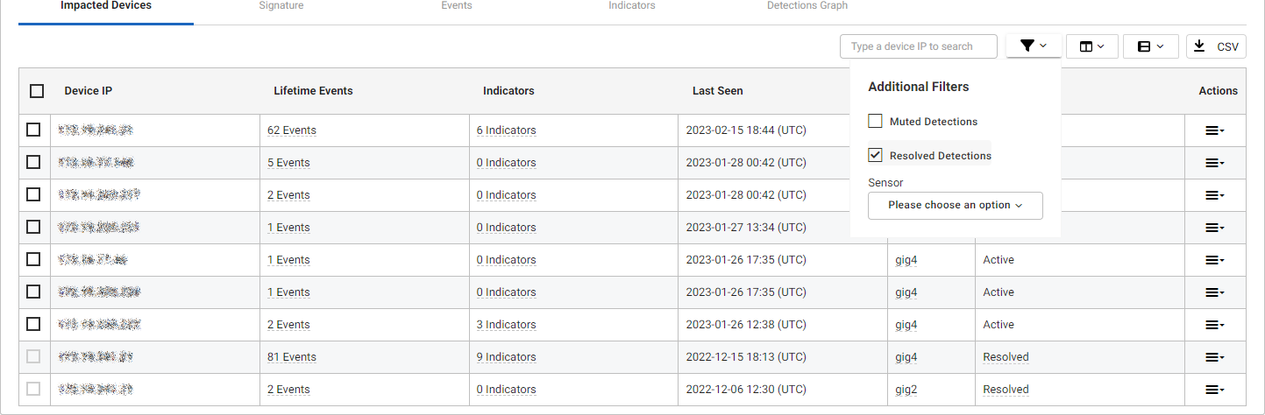
Task: Open actions menu for 81 Events row
Action: coord(1214,357)
